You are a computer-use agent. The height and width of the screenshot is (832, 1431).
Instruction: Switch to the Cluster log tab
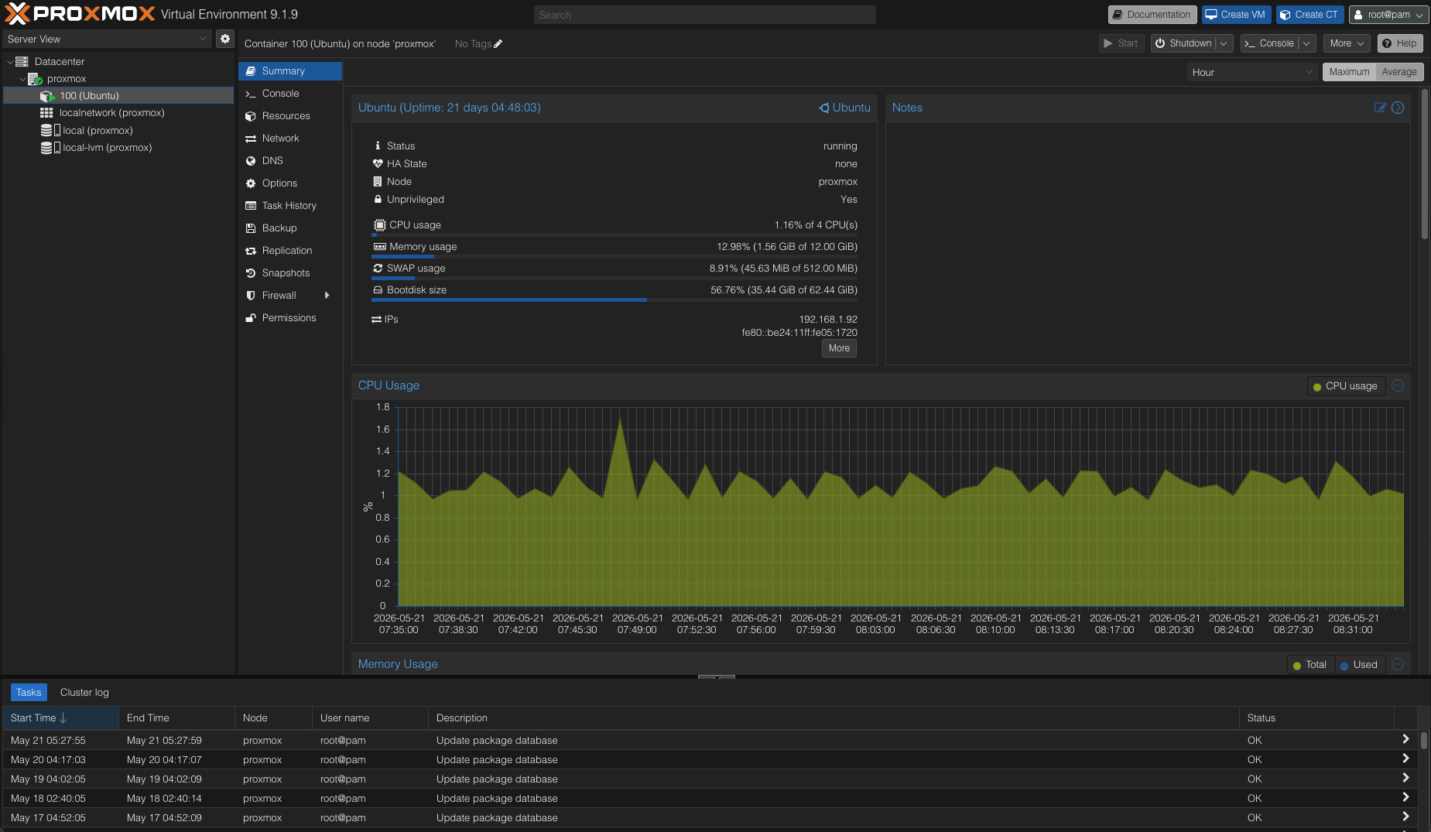[84, 692]
